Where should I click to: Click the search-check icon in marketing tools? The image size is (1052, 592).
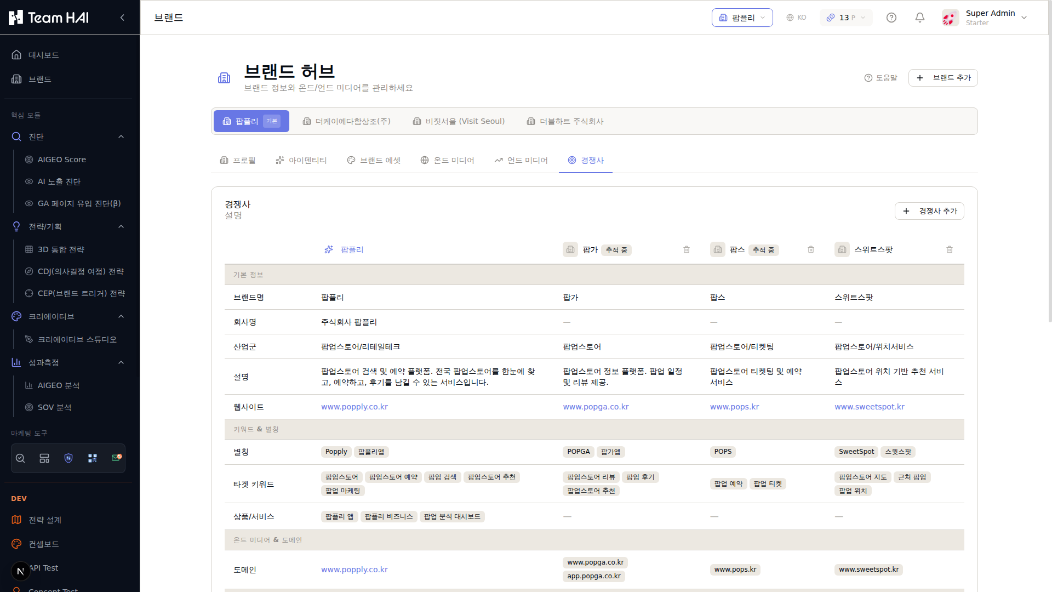coord(20,458)
